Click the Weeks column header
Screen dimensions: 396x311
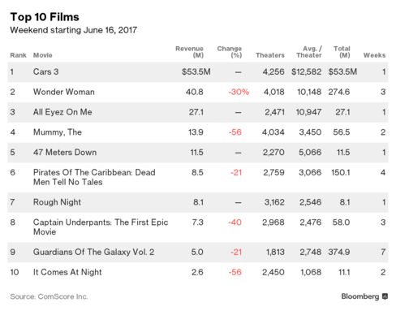pyautogui.click(x=374, y=55)
